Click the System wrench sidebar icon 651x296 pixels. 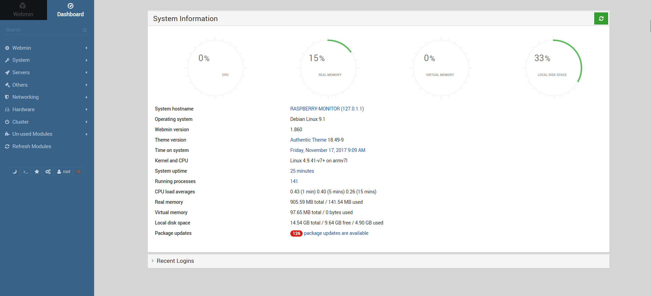point(7,60)
